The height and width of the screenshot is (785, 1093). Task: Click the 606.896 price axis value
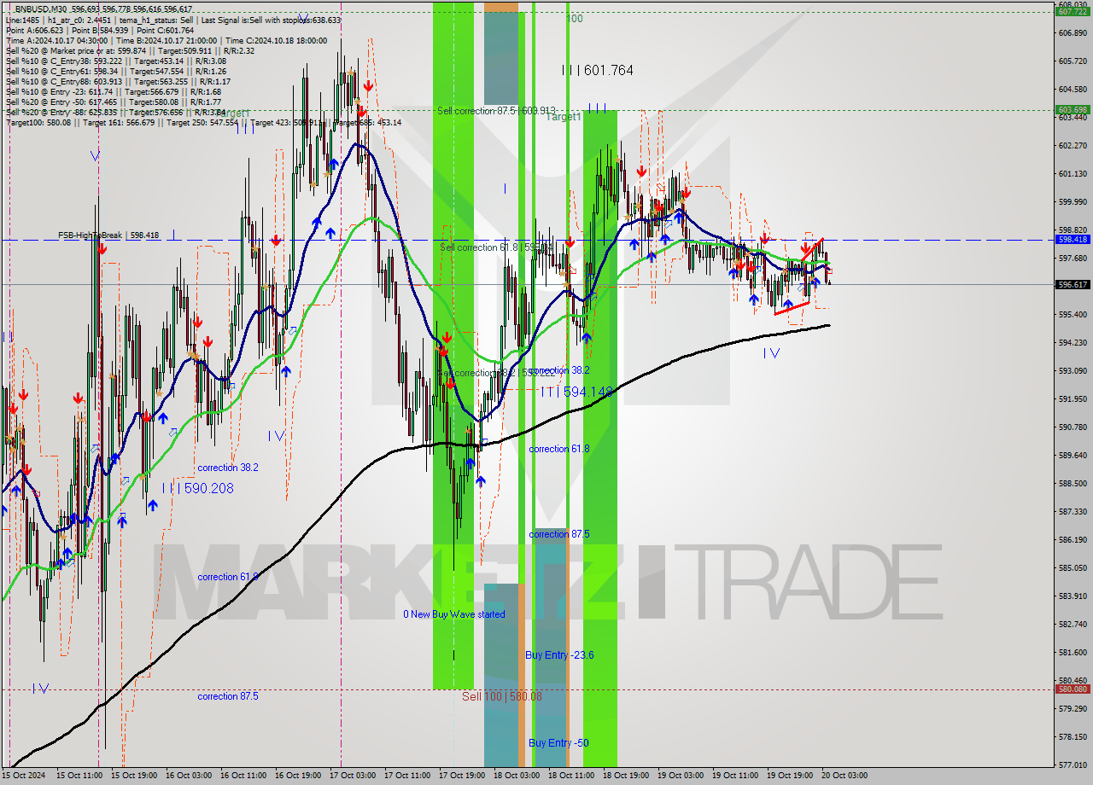1073,33
